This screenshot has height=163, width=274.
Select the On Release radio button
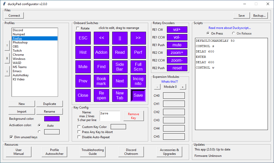click(x=233, y=33)
